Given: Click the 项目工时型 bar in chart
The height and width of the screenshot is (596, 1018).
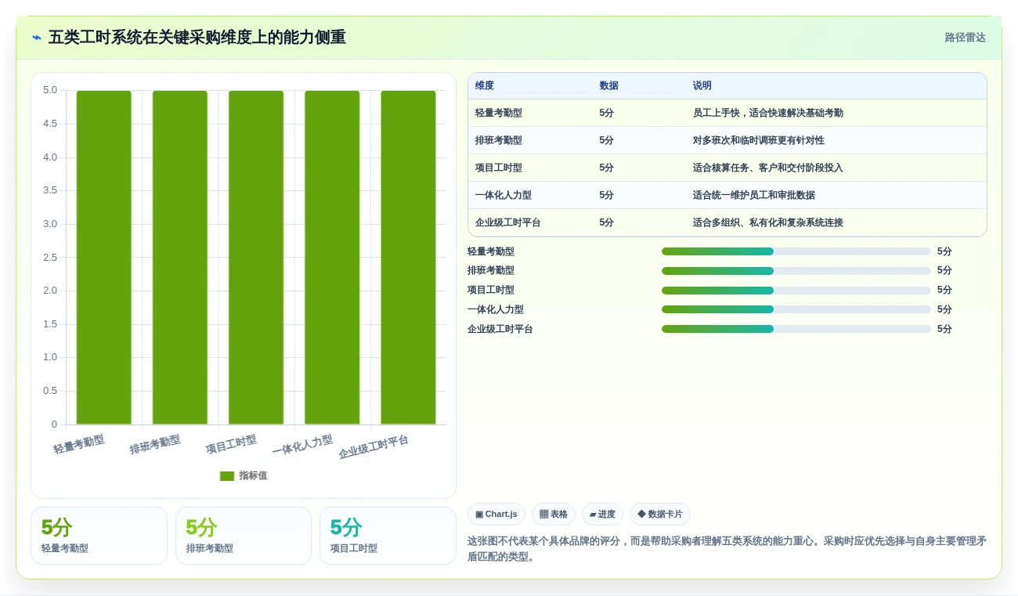Looking at the screenshot, I should click(256, 258).
